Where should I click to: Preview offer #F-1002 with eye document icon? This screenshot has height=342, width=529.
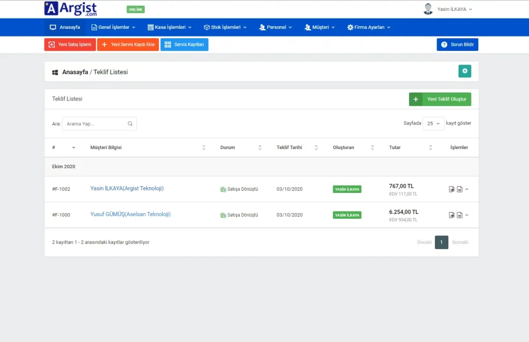pos(452,189)
